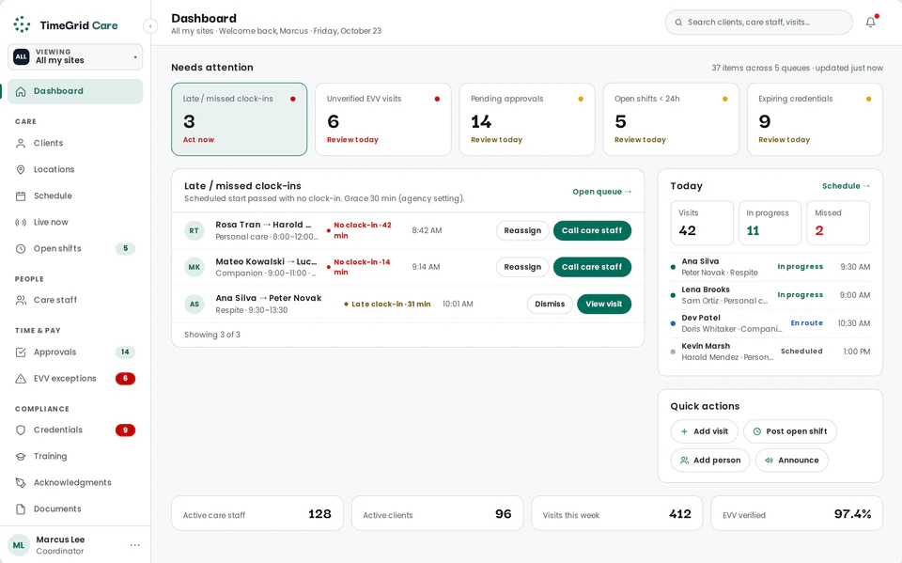The height and width of the screenshot is (563, 902).
Task: Click the Schedule calendar icon in sidebar
Action: 21,195
